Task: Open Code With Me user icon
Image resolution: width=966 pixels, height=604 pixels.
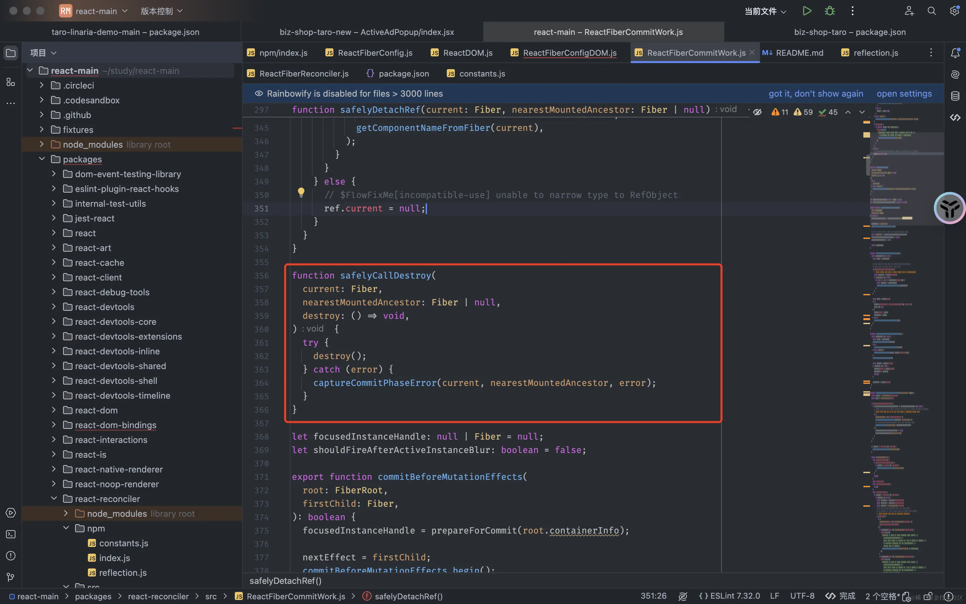Action: coord(909,11)
